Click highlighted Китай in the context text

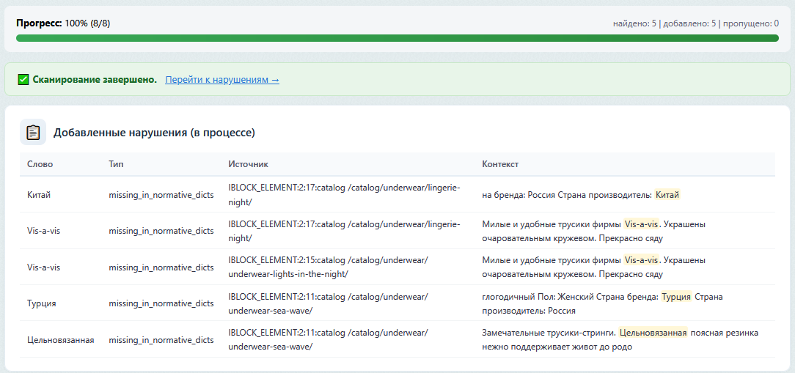[x=667, y=195]
